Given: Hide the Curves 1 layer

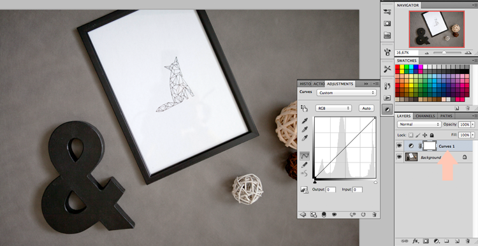Looking at the screenshot, I should coord(399,146).
